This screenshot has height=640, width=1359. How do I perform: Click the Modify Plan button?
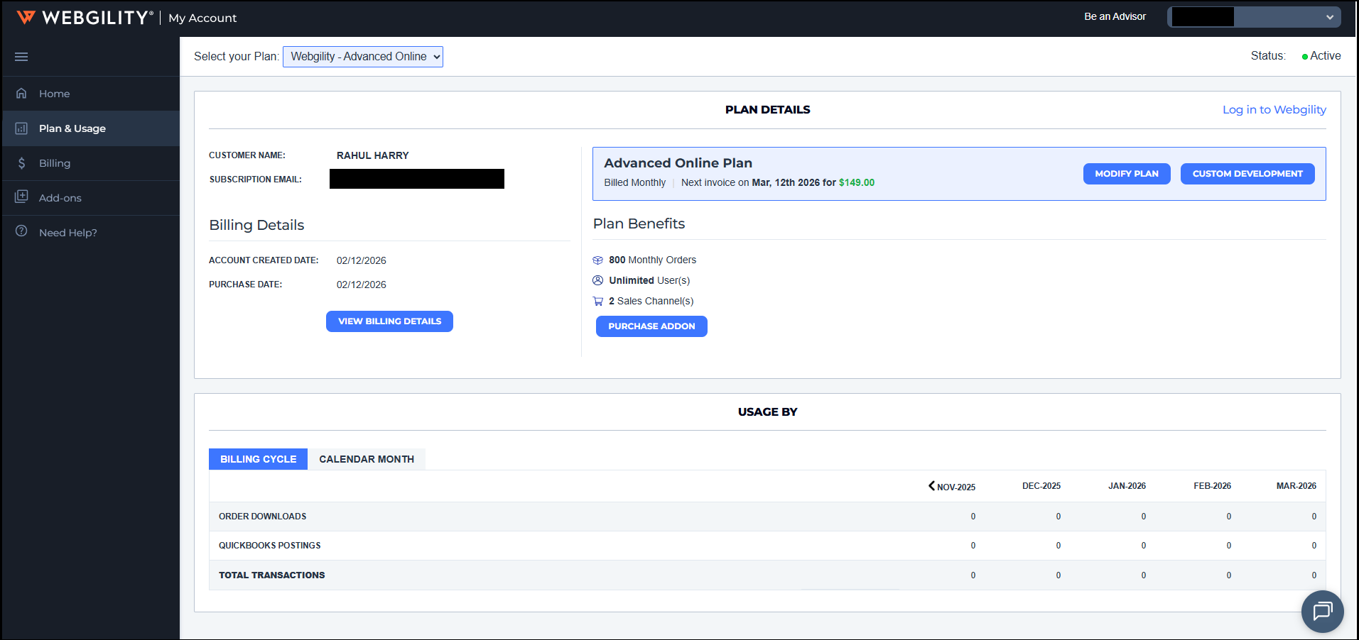tap(1126, 174)
